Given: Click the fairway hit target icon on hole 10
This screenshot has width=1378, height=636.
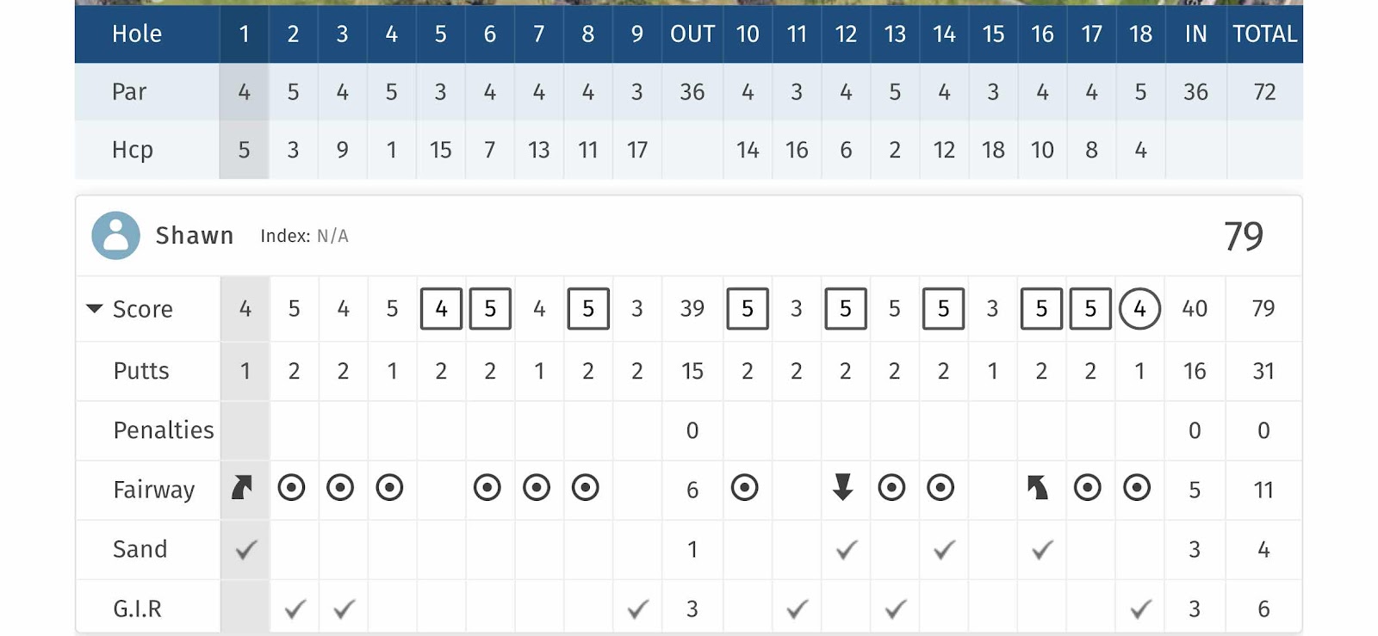Looking at the screenshot, I should click(x=744, y=488).
